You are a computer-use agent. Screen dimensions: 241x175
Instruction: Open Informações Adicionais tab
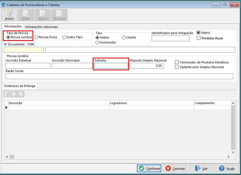click(41, 27)
